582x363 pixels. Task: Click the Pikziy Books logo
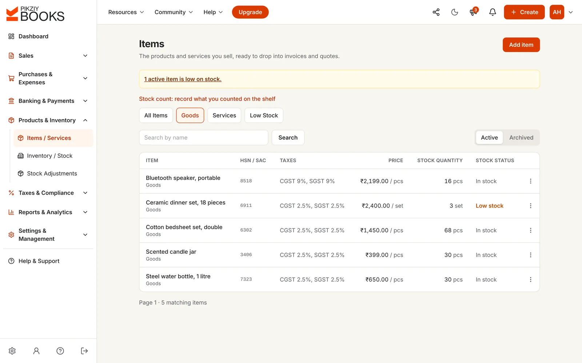35,14
